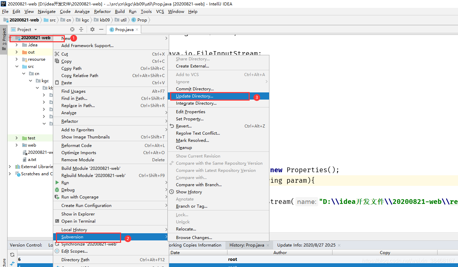Image resolution: width=458 pixels, height=267 pixels.
Task: Select Find Usages in context menu
Action: click(x=111, y=91)
